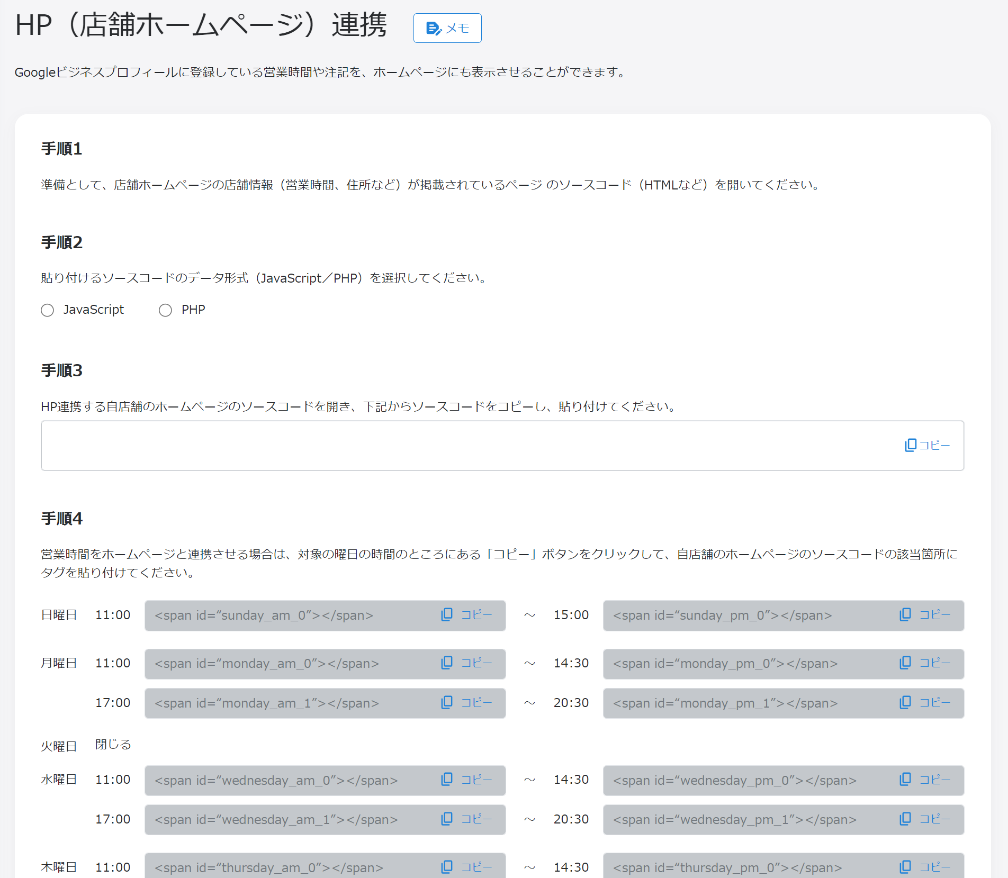Click the sunday_pm_0 span code text
Screen dimensions: 1008x878
(x=722, y=615)
